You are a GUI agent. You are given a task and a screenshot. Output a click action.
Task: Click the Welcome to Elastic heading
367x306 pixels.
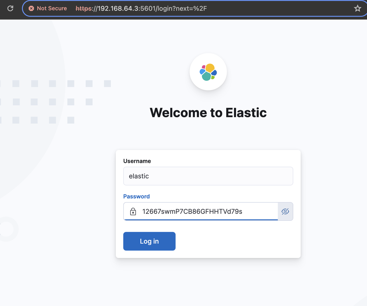pos(208,112)
